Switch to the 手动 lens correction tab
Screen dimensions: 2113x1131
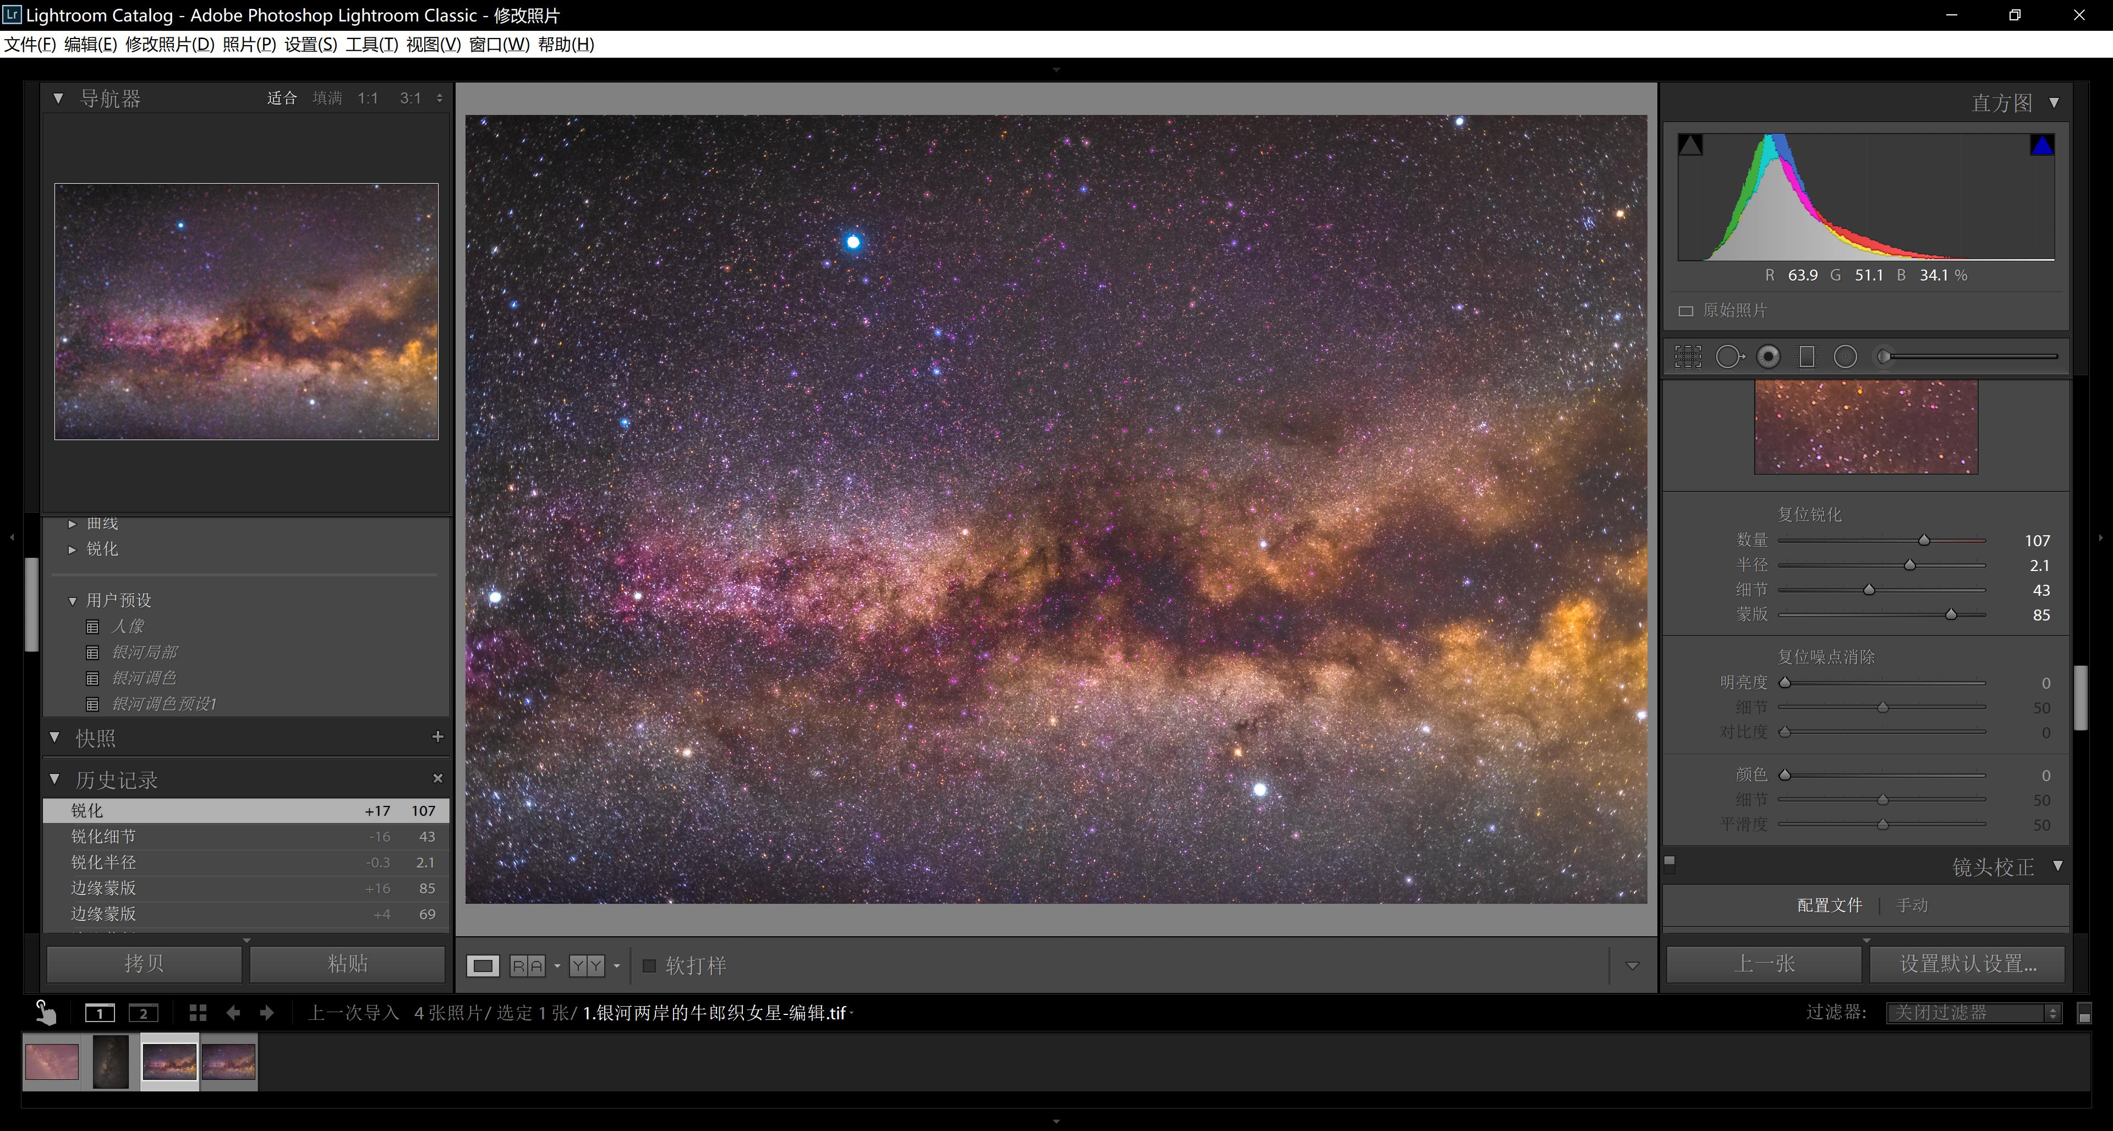[x=1911, y=905]
